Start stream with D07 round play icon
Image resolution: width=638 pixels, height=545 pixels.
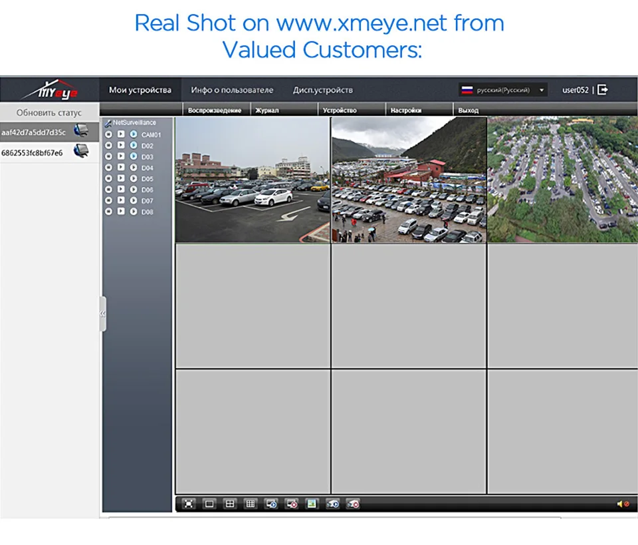[134, 200]
